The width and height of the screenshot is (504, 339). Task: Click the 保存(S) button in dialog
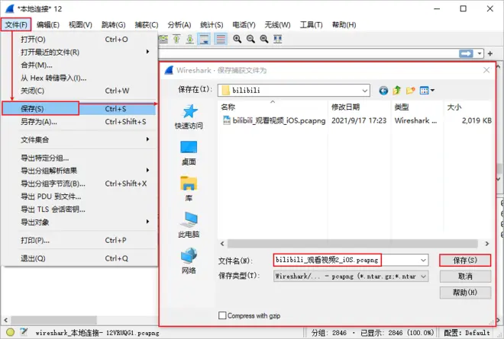[x=465, y=260]
